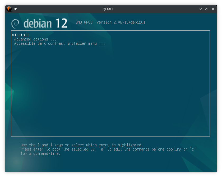Screen dimensions: 222x177
Task: Click the window shade chevron icon
Action: point(200,9)
